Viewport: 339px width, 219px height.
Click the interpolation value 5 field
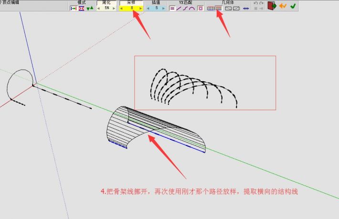156,8
